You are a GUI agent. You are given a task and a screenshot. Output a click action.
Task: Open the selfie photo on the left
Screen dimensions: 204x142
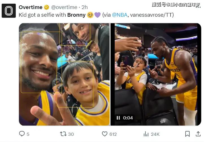pyautogui.click(x=64, y=74)
